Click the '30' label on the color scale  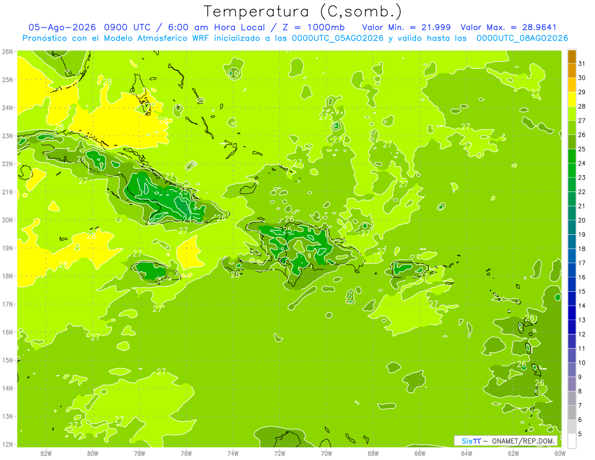coord(582,78)
